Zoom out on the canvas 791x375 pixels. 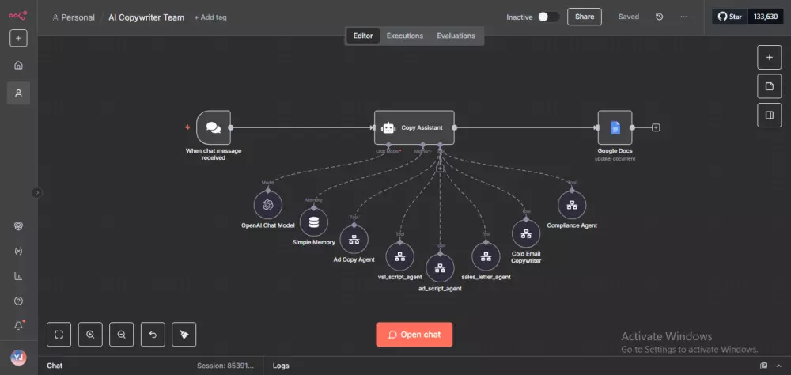tap(122, 334)
